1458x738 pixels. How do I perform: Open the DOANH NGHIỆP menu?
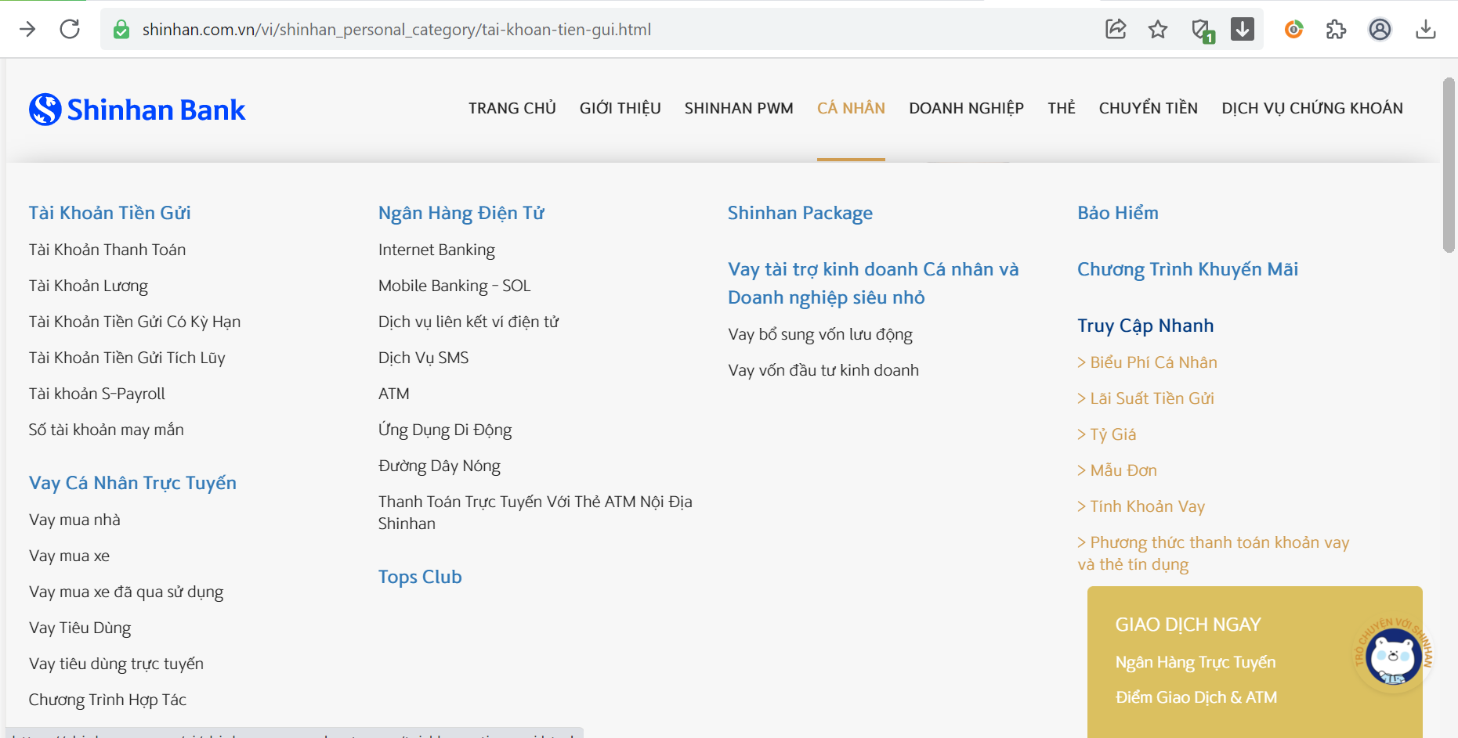[x=966, y=108]
